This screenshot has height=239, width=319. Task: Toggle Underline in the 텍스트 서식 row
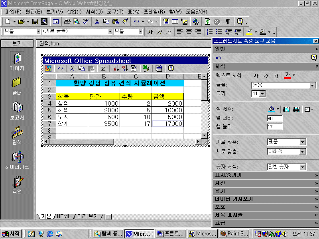pos(276,76)
